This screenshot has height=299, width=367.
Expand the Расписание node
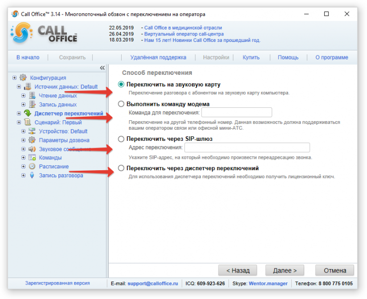[x=23, y=166]
